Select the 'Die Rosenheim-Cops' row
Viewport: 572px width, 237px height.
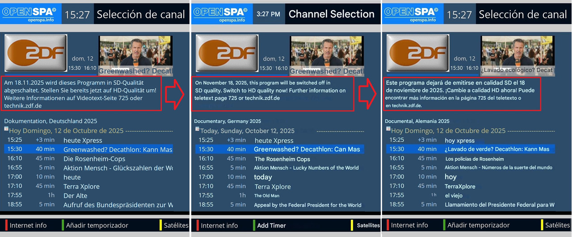(x=88, y=159)
